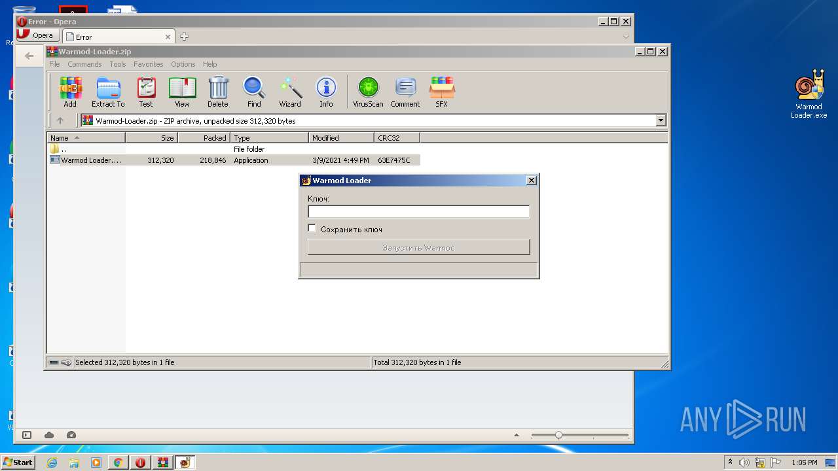Expand the archive path dropdown

pyautogui.click(x=661, y=120)
